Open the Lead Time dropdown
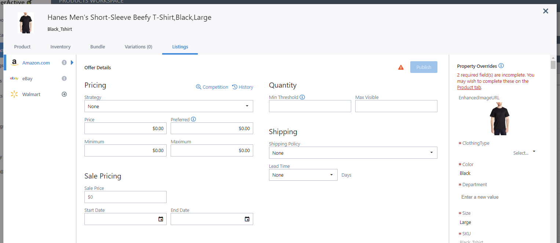The height and width of the screenshot is (243, 560). click(x=303, y=175)
